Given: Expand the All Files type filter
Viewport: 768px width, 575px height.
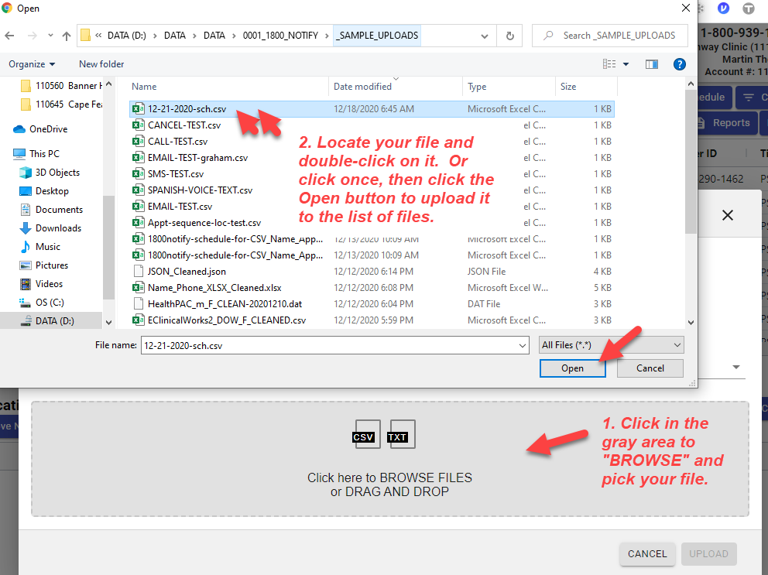Looking at the screenshot, I should 611,345.
